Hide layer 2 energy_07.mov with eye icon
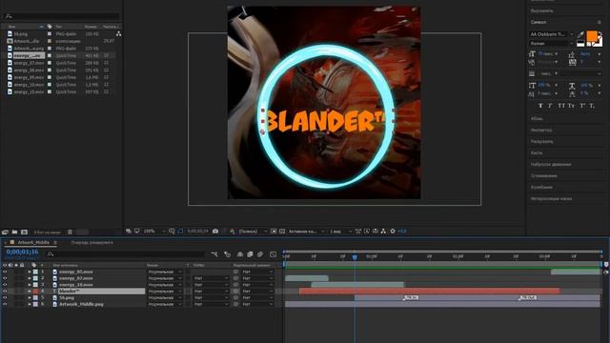 (x=5, y=278)
